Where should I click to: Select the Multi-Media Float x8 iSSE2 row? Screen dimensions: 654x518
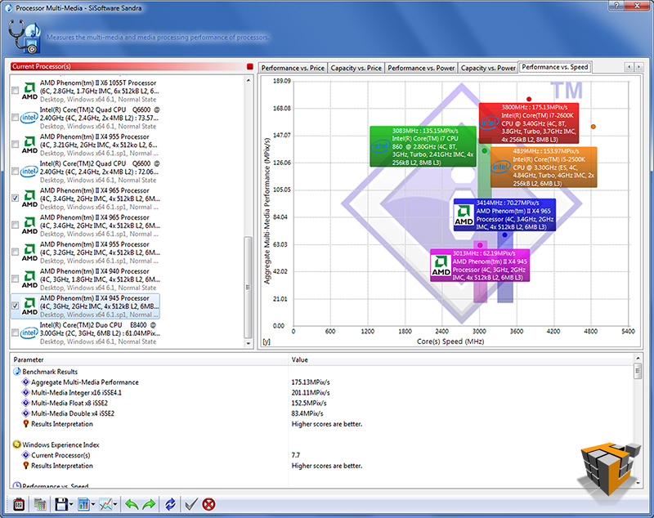[x=322, y=403]
